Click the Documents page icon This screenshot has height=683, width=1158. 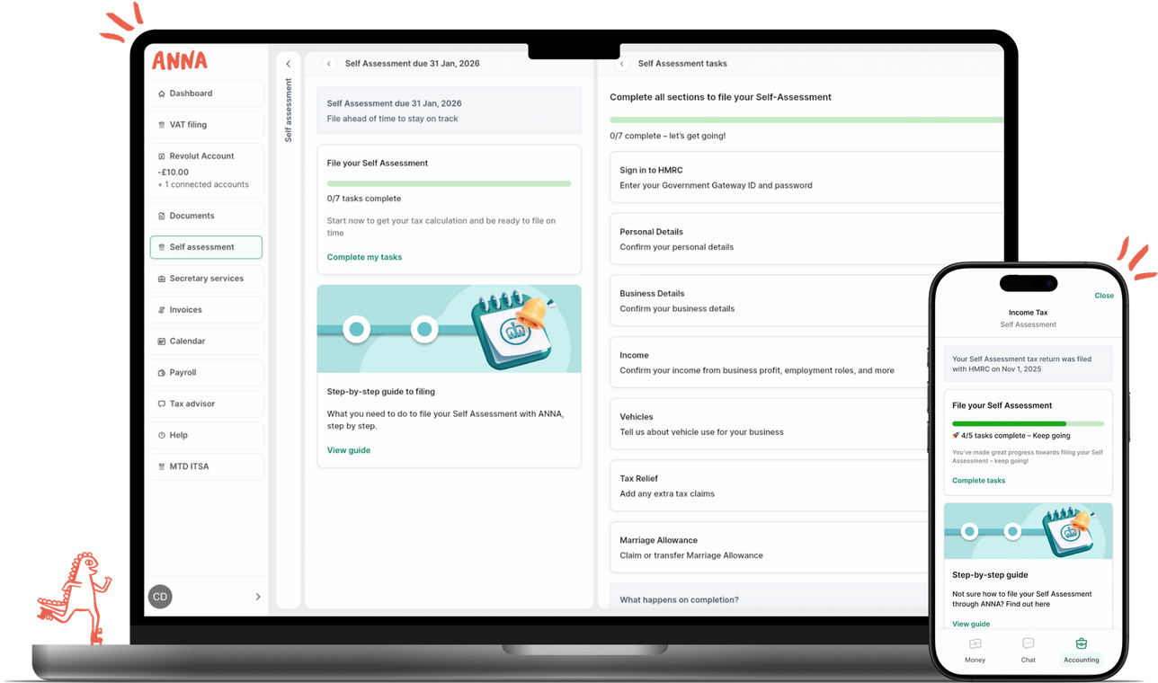tap(160, 216)
